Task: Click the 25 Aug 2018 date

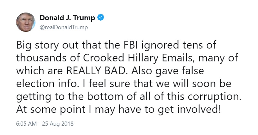Action: pyautogui.click(x=58, y=123)
